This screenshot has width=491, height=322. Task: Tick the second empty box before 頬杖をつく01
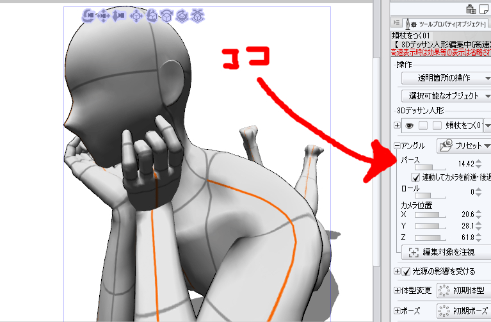437,125
